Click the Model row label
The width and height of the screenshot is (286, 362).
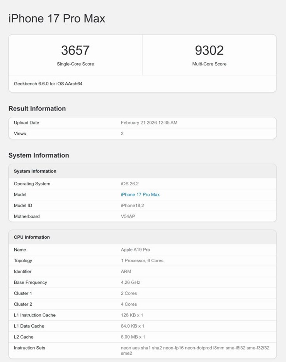(x=20, y=195)
